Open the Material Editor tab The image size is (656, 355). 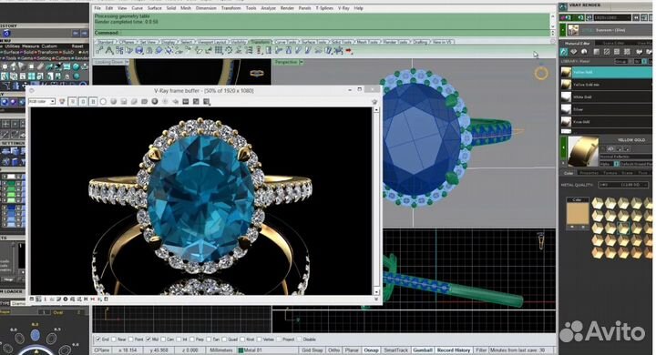point(577,43)
